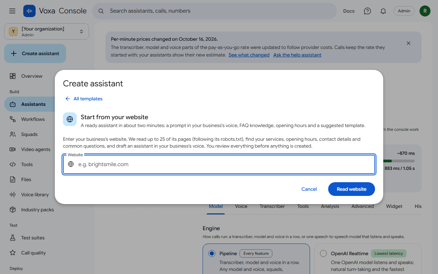
Task: Switch to the Widget tab
Action: [394, 206]
